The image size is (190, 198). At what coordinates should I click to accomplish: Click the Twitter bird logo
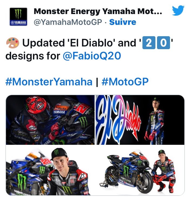(178, 10)
